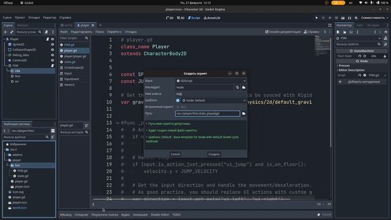Open the documentation icon beside FSM selector
This screenshot has height=220, width=391.
386,38
